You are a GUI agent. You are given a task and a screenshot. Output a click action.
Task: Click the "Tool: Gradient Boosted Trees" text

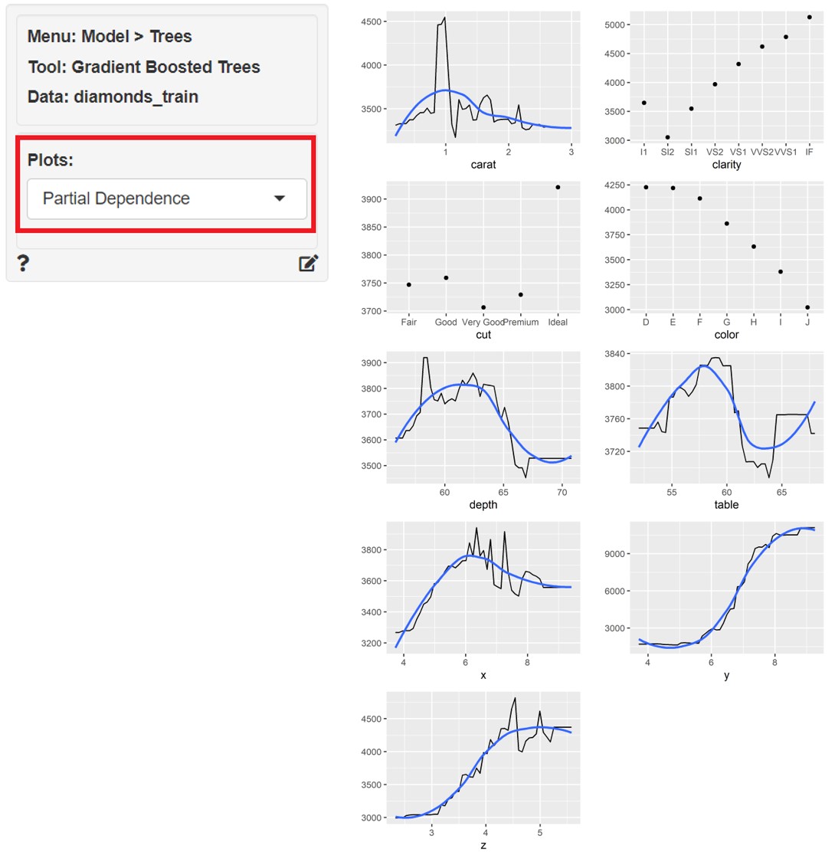click(144, 67)
